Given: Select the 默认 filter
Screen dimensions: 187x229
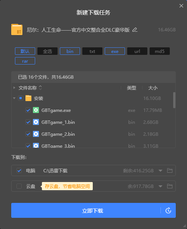Looking at the screenshot, I should (25, 51).
